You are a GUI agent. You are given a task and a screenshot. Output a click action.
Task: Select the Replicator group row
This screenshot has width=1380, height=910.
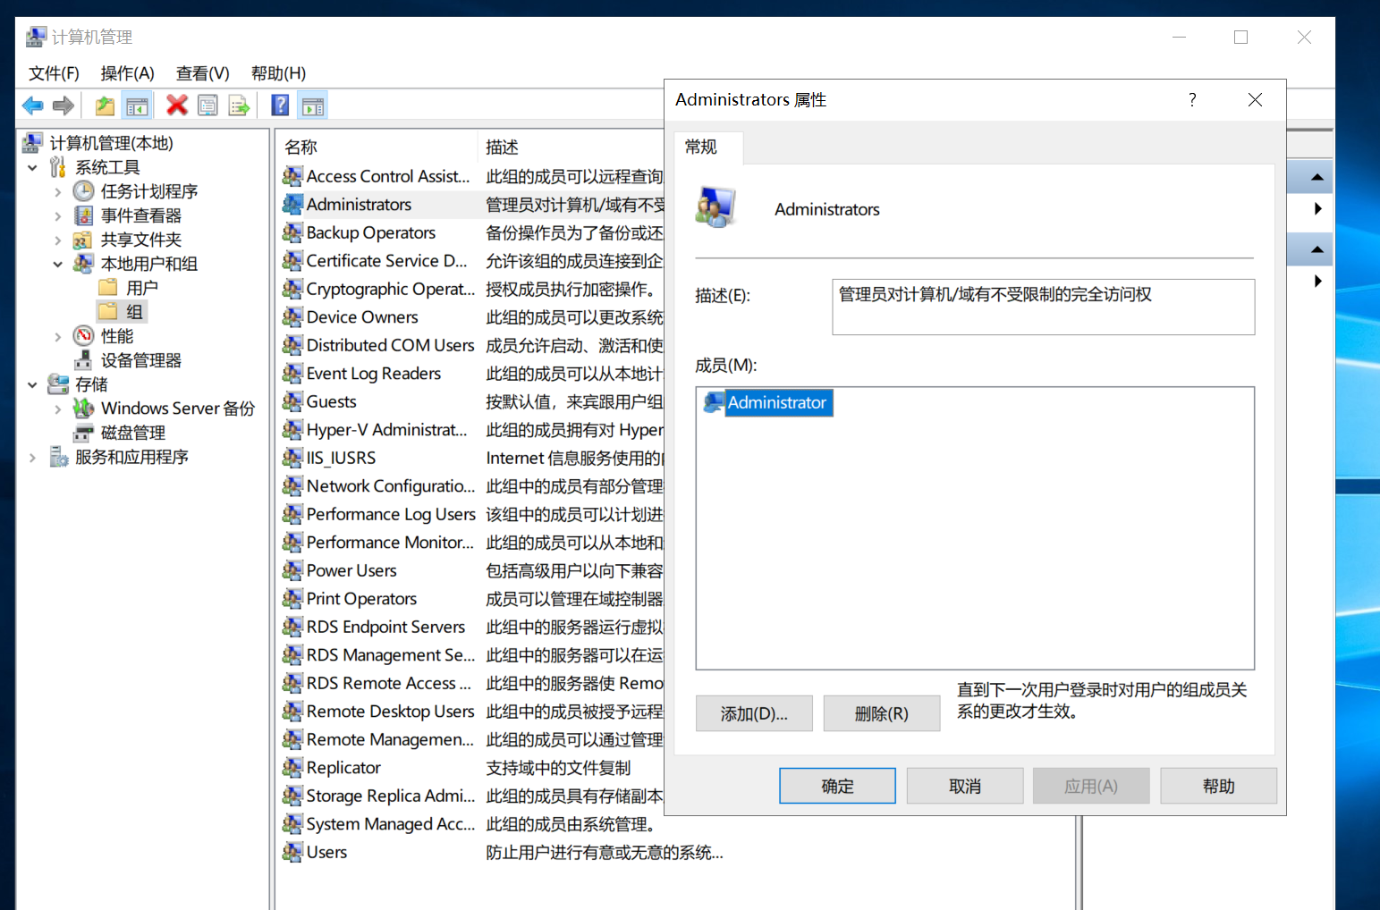click(x=343, y=768)
